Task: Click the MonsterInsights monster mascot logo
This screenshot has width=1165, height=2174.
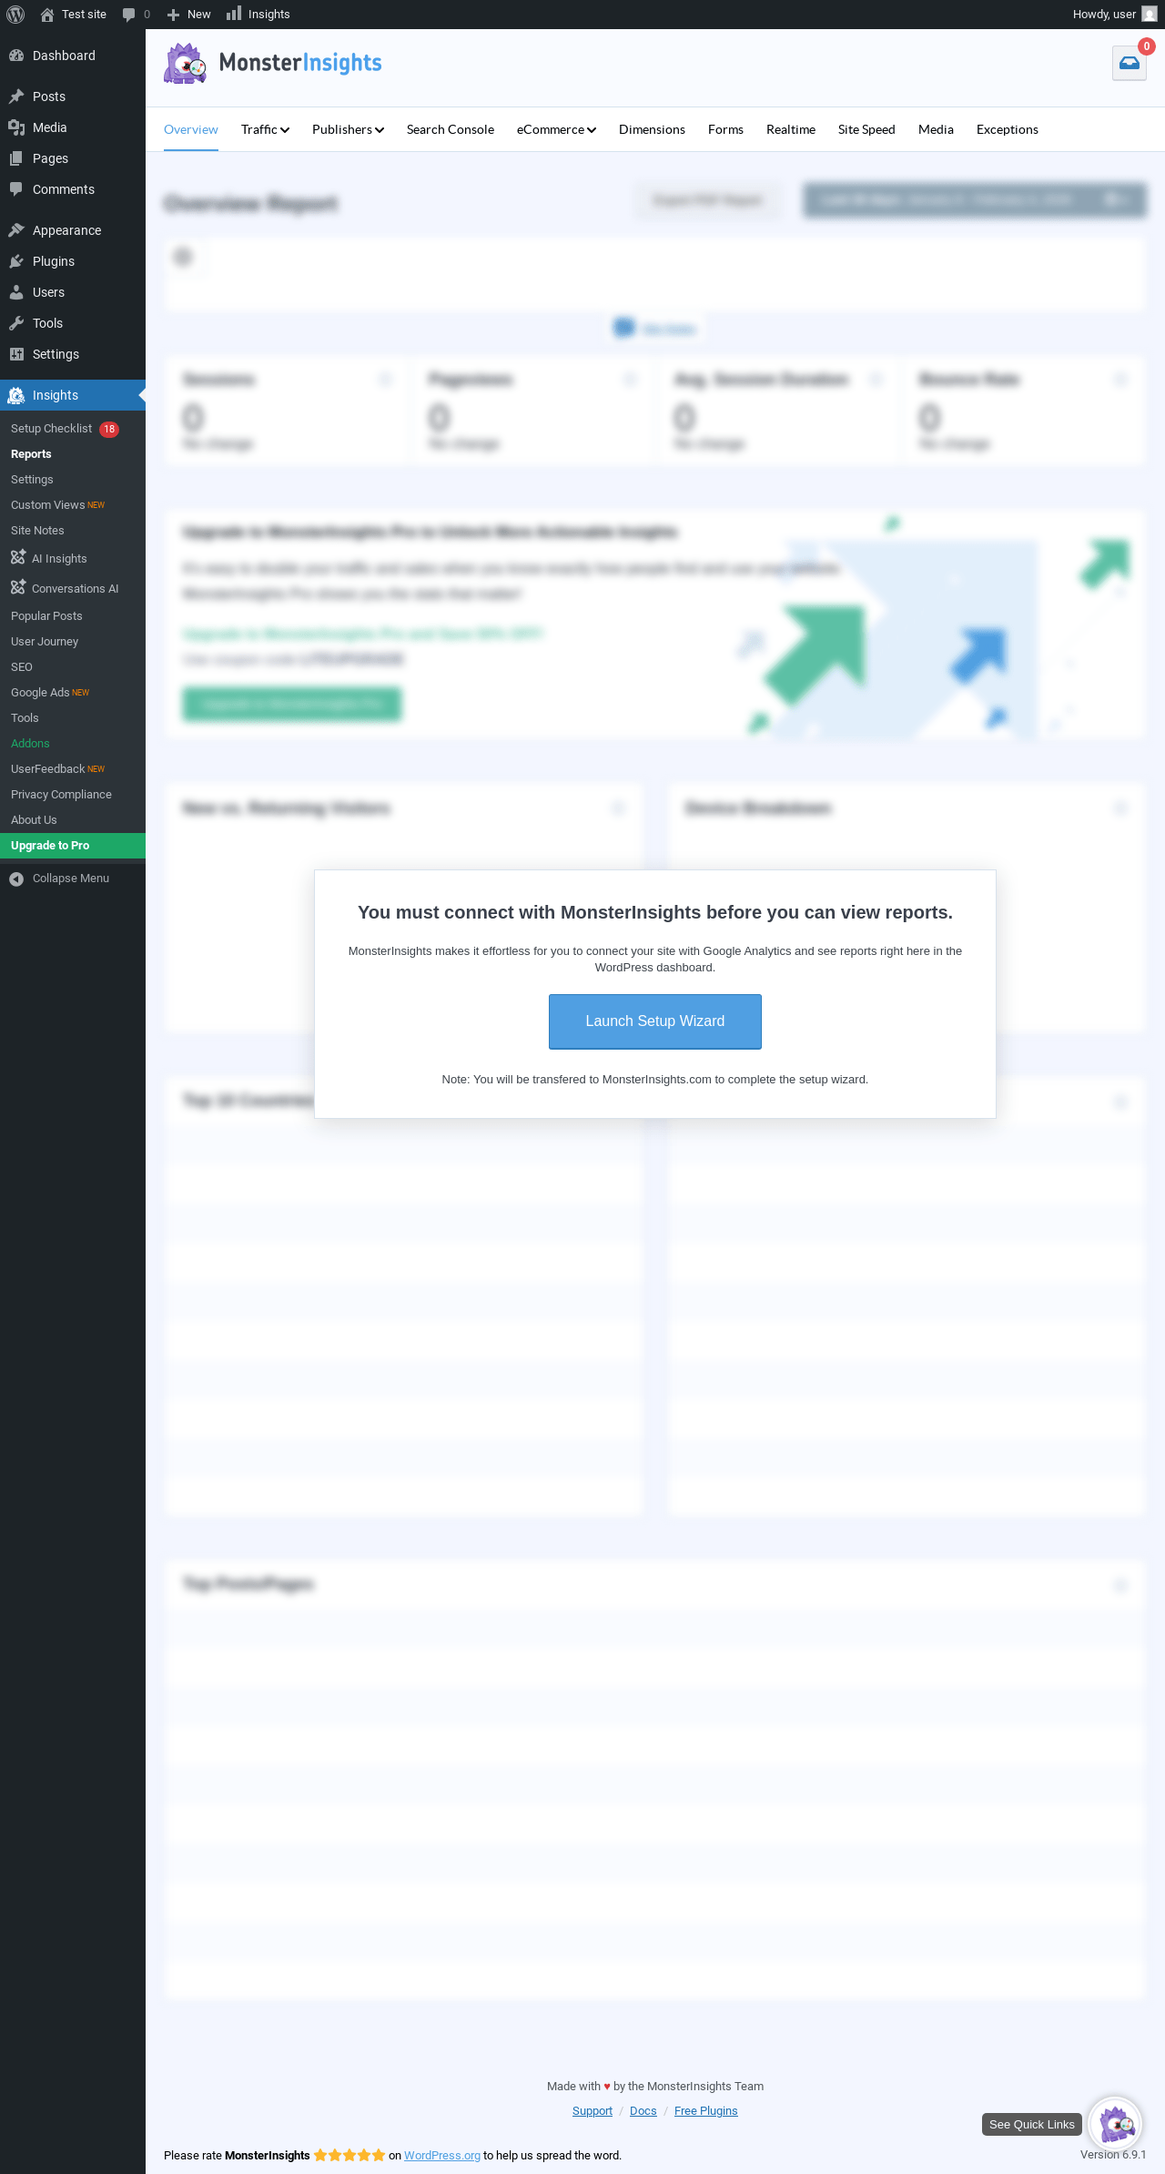Action: click(186, 63)
